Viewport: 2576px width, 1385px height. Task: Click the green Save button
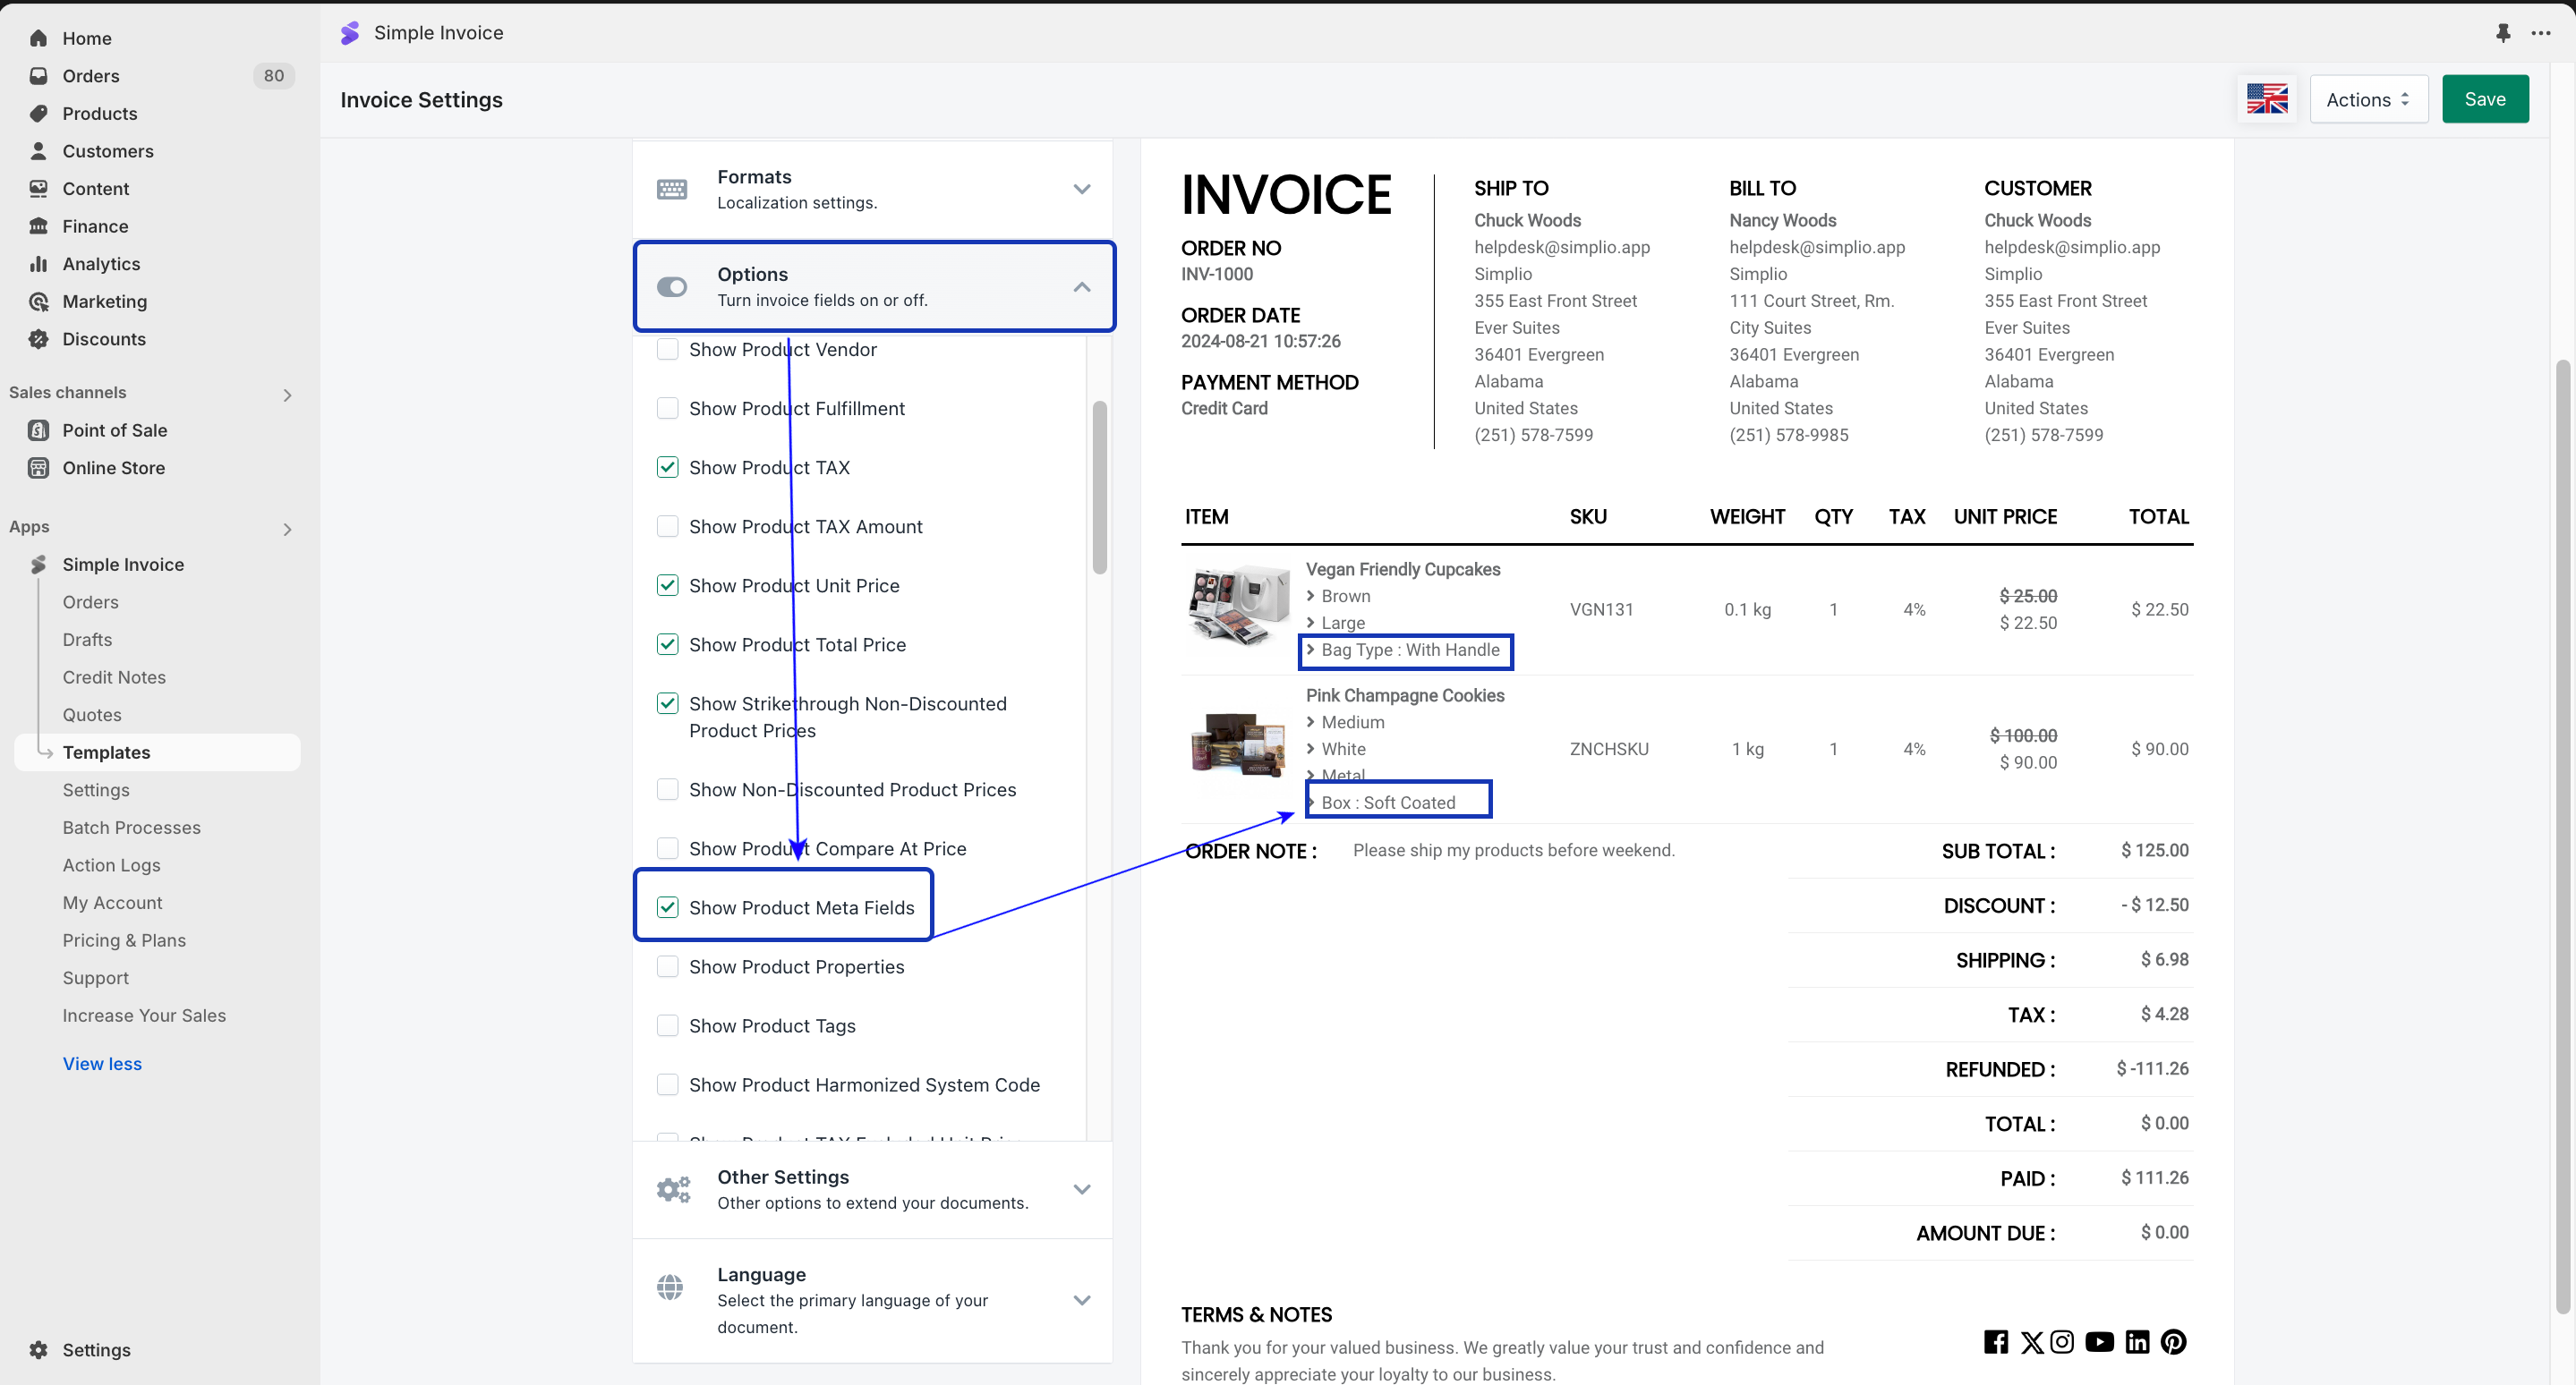2484,99
